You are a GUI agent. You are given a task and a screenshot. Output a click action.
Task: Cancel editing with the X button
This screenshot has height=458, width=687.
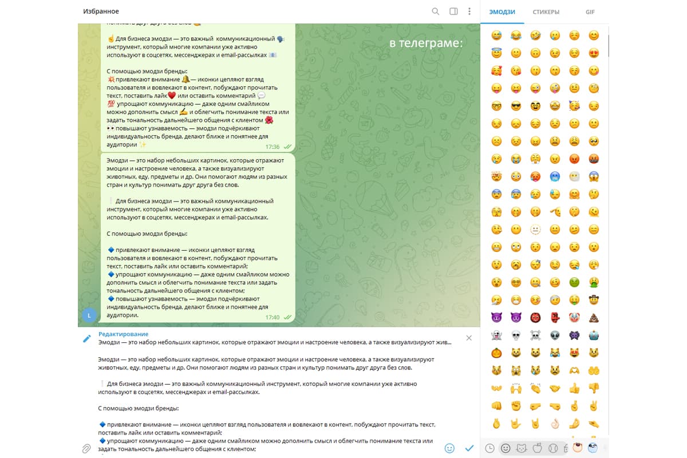pos(469,338)
